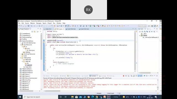
Task: Open the Window menu
Action: point(59,23)
